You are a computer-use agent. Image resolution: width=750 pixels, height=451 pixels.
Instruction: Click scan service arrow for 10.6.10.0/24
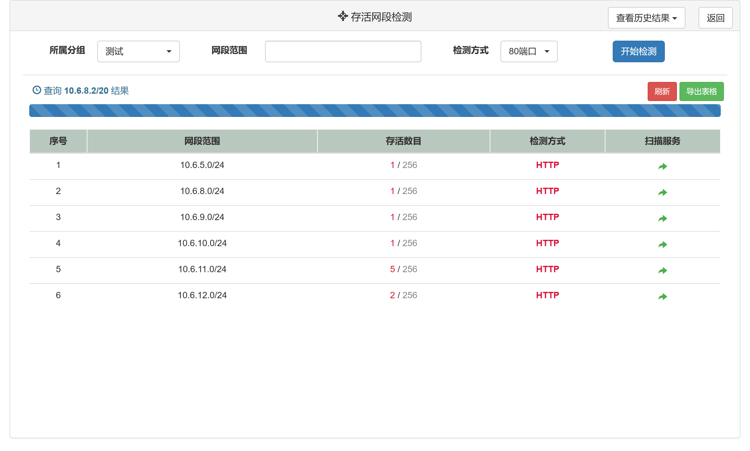[662, 245]
